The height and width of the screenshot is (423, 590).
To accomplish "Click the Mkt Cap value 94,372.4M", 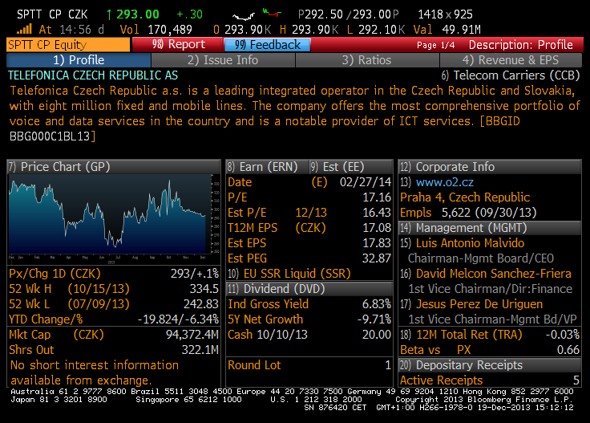I will pyautogui.click(x=192, y=335).
